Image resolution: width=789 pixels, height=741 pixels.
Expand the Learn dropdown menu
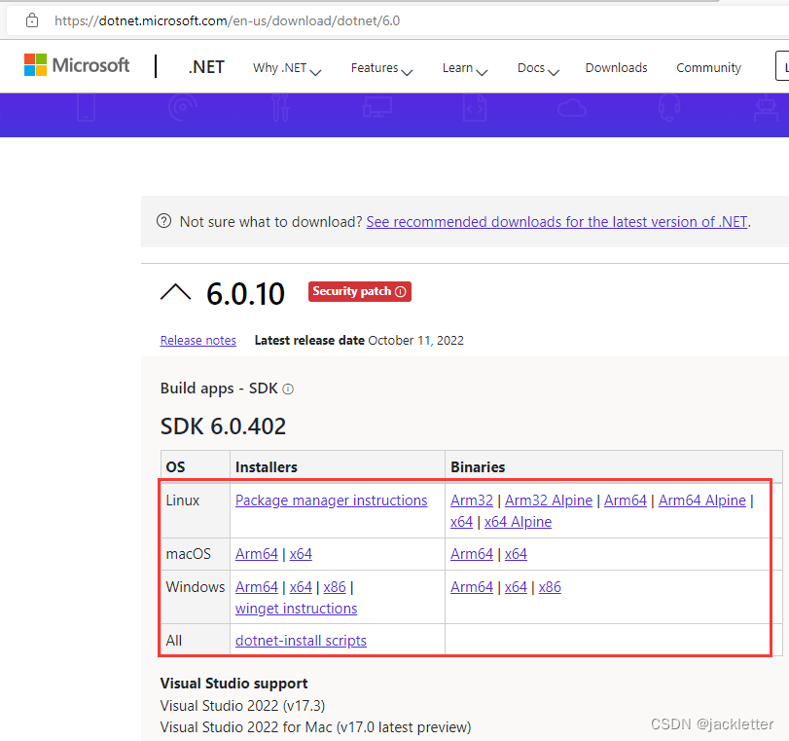(x=464, y=68)
